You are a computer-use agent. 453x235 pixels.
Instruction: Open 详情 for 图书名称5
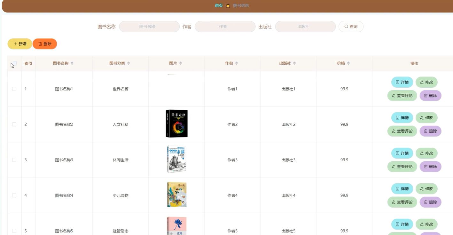click(x=402, y=224)
